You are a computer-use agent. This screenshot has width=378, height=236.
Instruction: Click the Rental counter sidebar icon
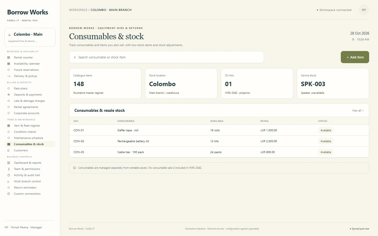9,58
